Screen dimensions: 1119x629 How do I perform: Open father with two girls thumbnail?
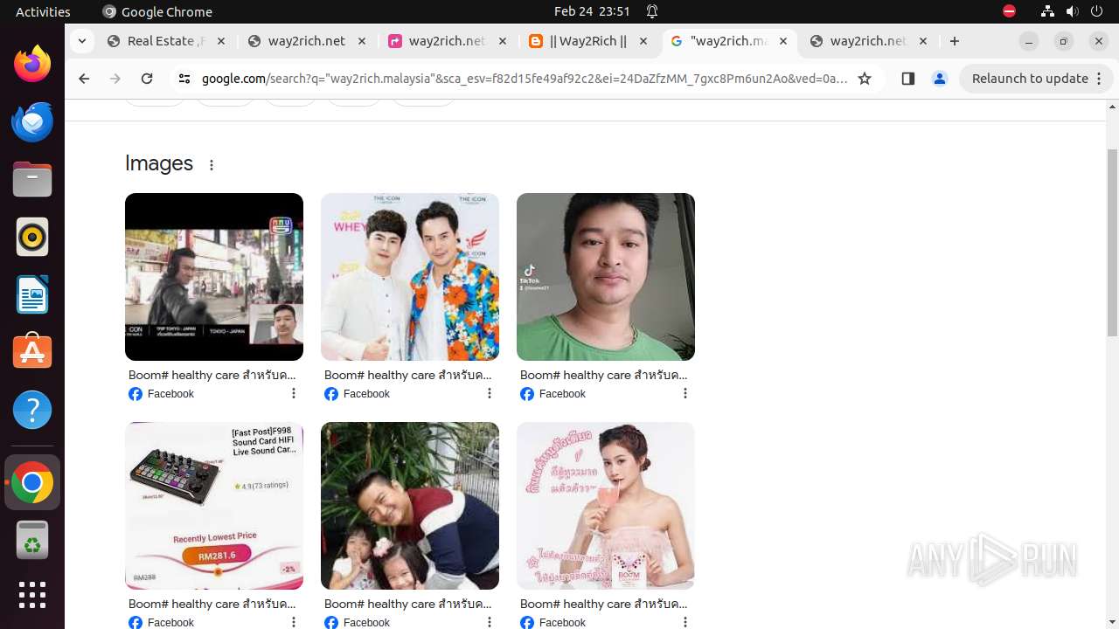410,506
